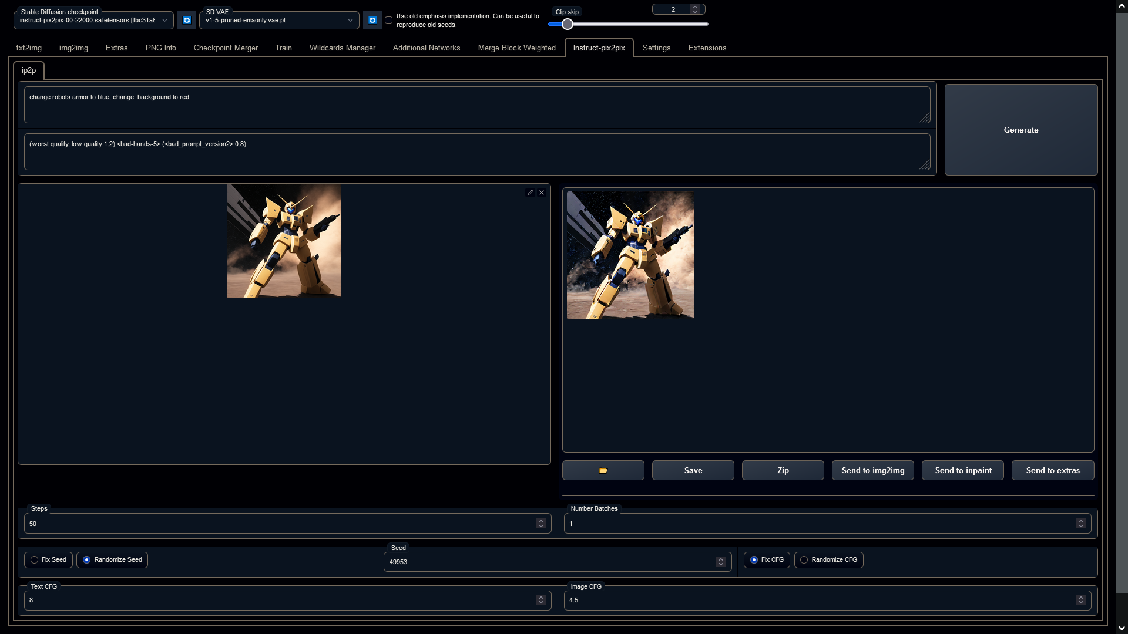Select the Randomize Seed radio option
This screenshot has height=634, width=1128.
[x=112, y=560]
